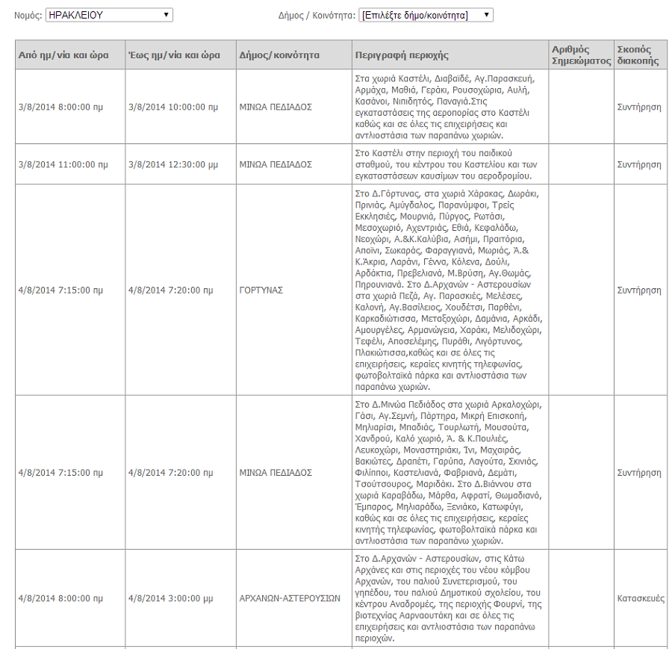Click the 3/8/2014 12:30:00 μμ end cell
The image size is (672, 649).
coord(173,164)
